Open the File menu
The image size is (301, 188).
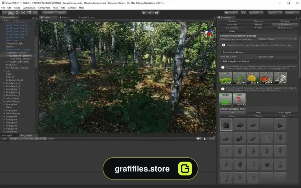[x=3, y=8]
